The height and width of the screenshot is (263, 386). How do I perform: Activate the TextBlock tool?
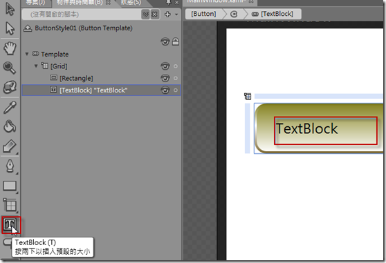10,224
